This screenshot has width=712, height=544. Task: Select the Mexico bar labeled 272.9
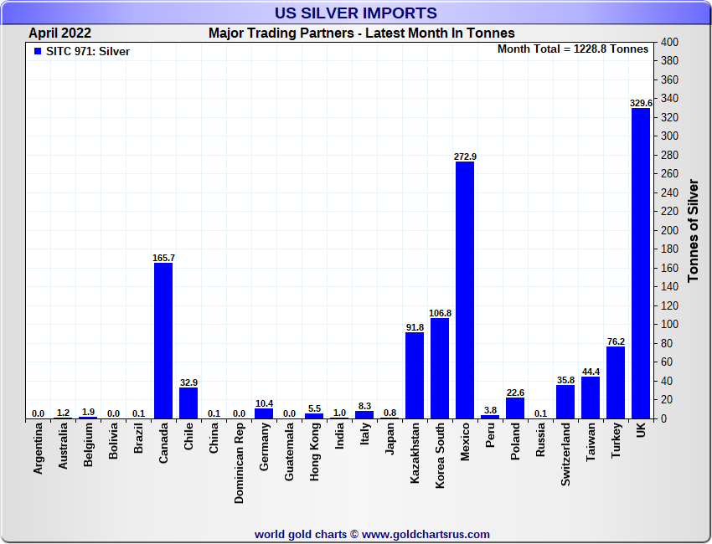[464, 290]
